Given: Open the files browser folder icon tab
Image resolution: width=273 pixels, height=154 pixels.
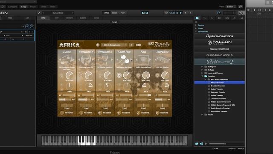Looking at the screenshot, I should pos(197,18).
